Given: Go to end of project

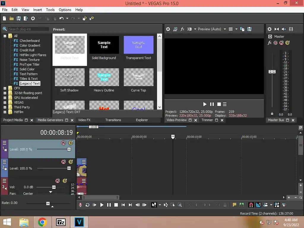Looking at the screenshot, I should [130, 205].
